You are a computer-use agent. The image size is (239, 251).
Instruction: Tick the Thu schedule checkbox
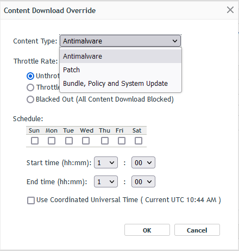coord(105,141)
